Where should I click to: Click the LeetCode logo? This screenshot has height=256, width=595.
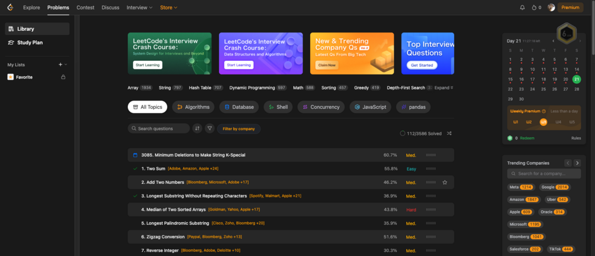(x=11, y=7)
